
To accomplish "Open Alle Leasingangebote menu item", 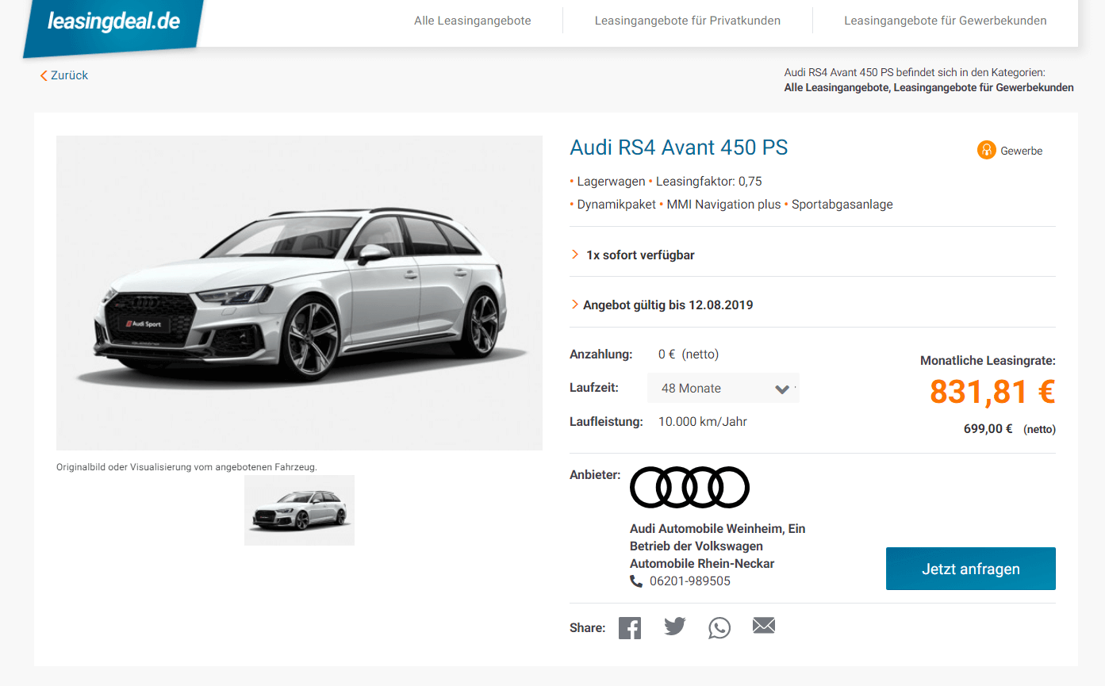I will (473, 21).
